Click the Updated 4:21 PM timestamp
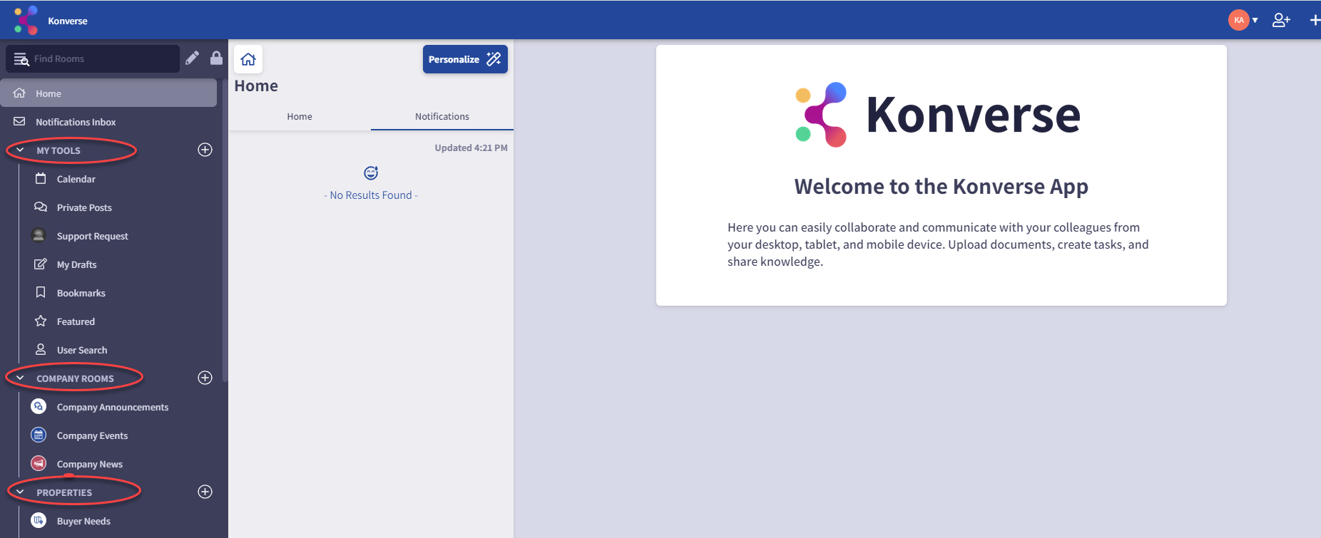The image size is (1321, 538). tap(471, 148)
